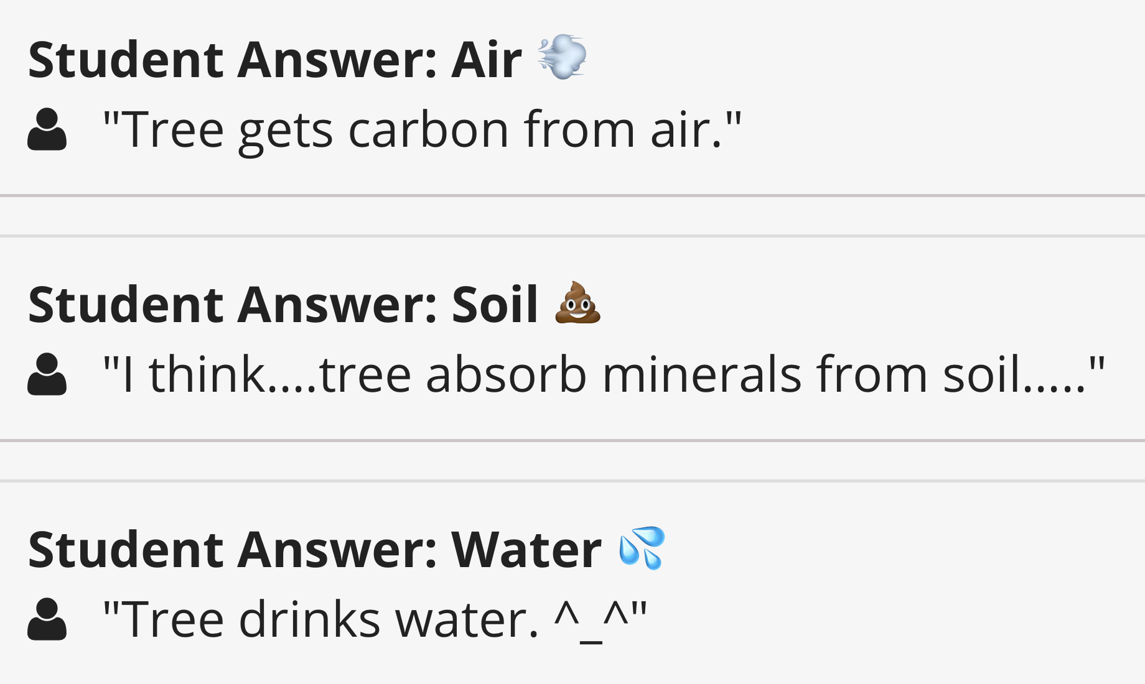The height and width of the screenshot is (684, 1145).
Task: Select the user avatar beside the Tree drinks quote
Action: pos(47,619)
